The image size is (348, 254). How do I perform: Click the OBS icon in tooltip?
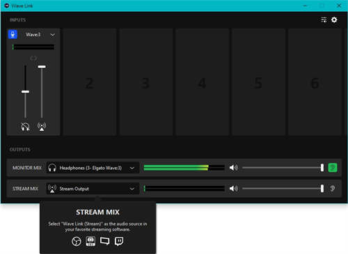tap(77, 241)
